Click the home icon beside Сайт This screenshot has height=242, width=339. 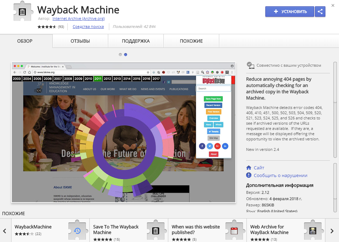click(x=249, y=168)
